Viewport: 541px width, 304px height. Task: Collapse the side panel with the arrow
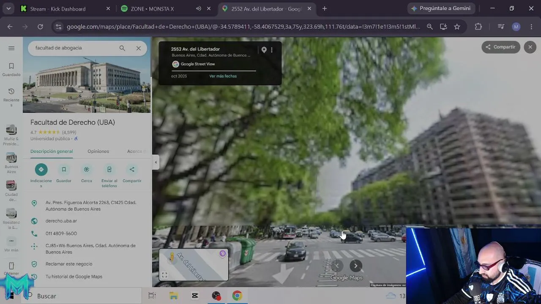156,162
